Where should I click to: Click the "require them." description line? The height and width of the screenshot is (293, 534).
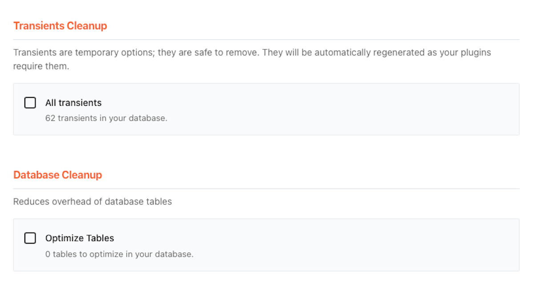41,67
